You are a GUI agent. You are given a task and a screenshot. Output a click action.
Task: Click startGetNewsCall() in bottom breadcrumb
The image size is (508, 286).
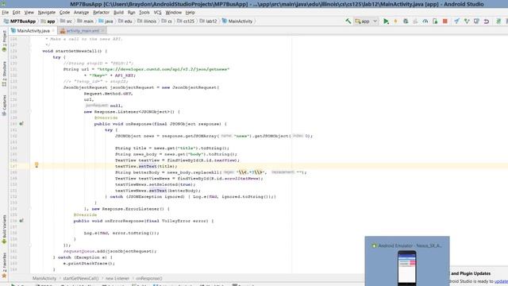click(81, 278)
